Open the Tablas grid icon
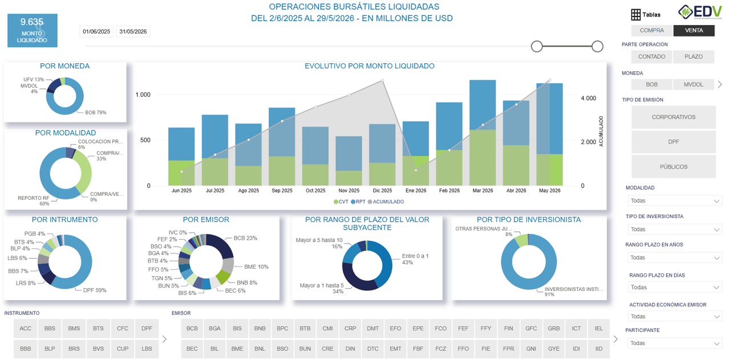The image size is (730, 361). pos(636,15)
